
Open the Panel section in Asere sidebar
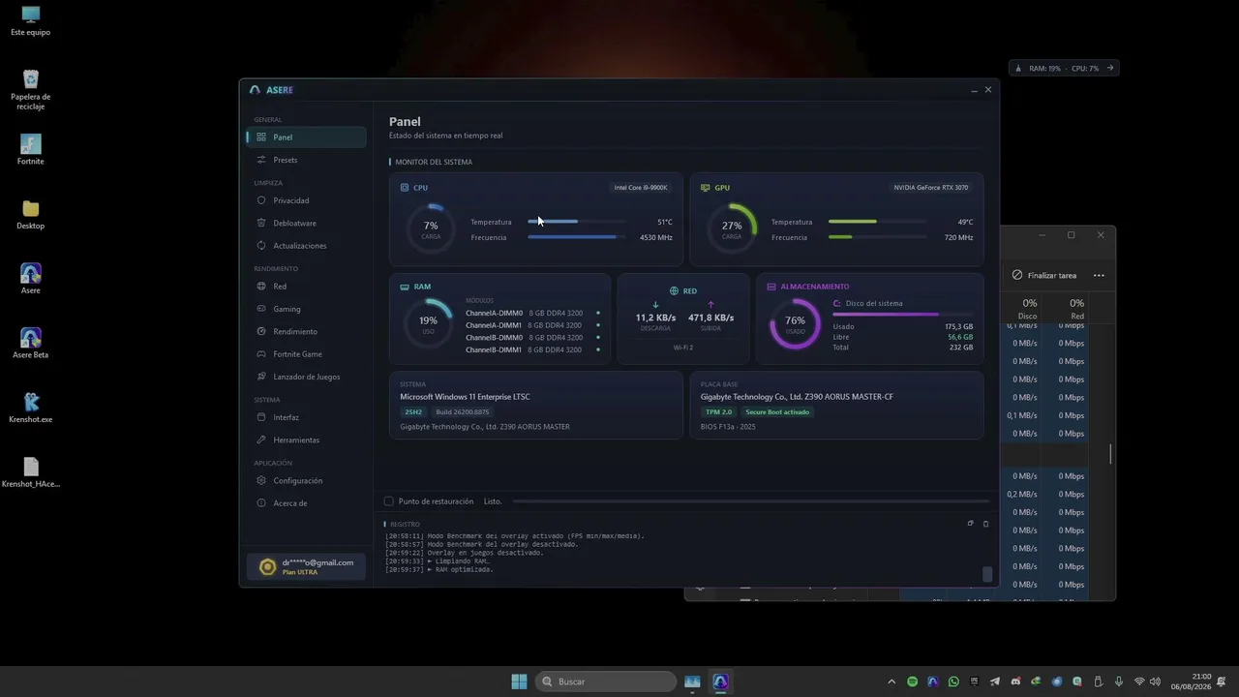coord(306,137)
